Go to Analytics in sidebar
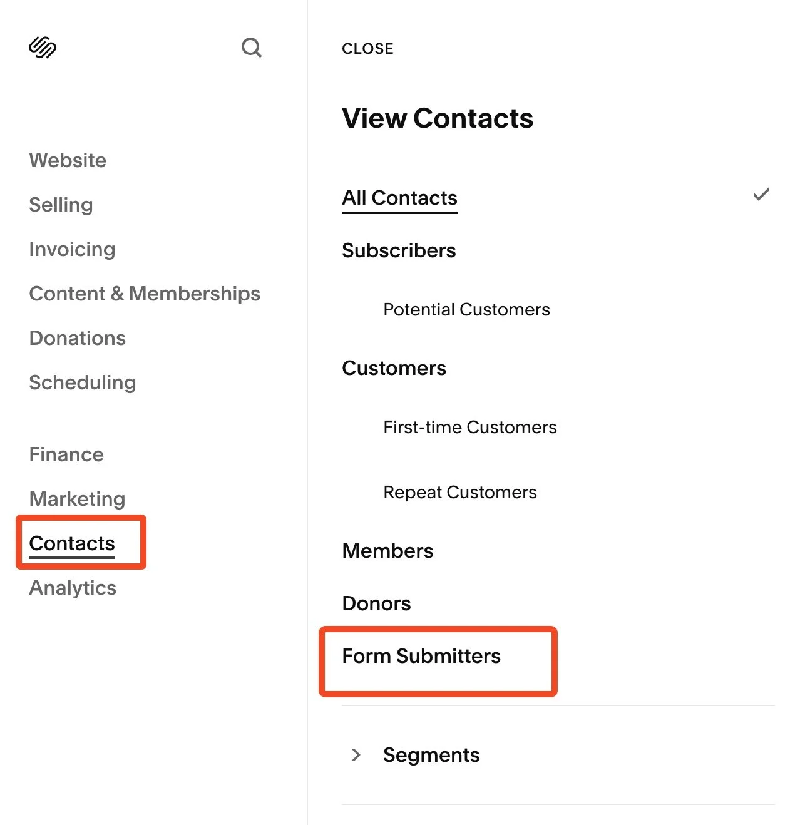The height and width of the screenshot is (825, 805). click(x=73, y=588)
